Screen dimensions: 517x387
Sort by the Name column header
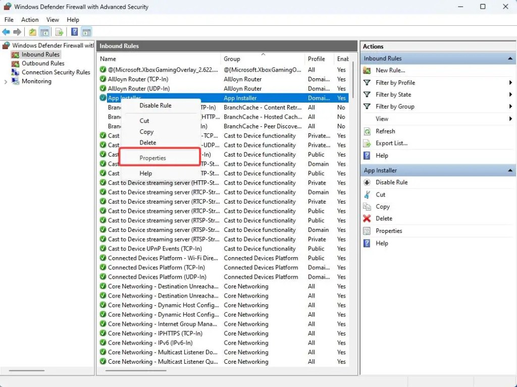click(160, 59)
